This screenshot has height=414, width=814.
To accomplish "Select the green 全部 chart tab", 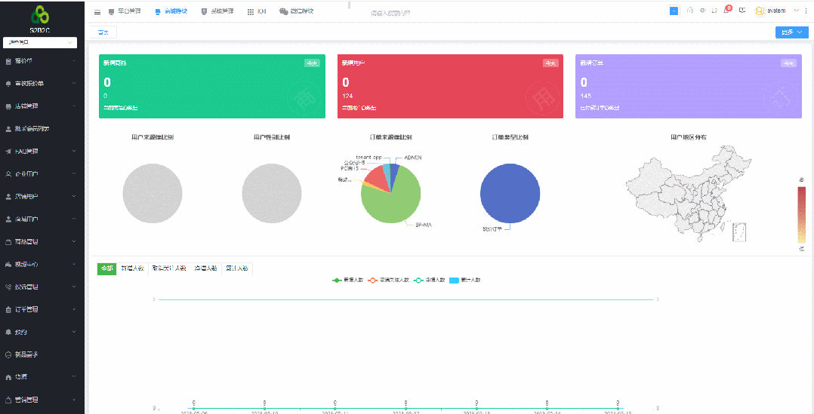I will click(106, 268).
